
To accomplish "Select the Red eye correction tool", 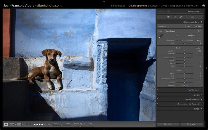I will coord(186,17).
